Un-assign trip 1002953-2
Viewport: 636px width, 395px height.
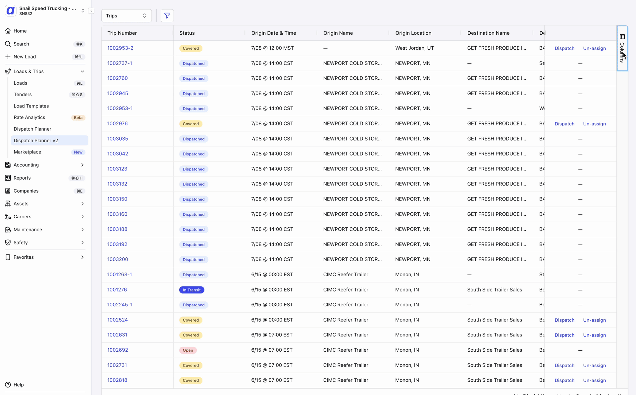(595, 48)
